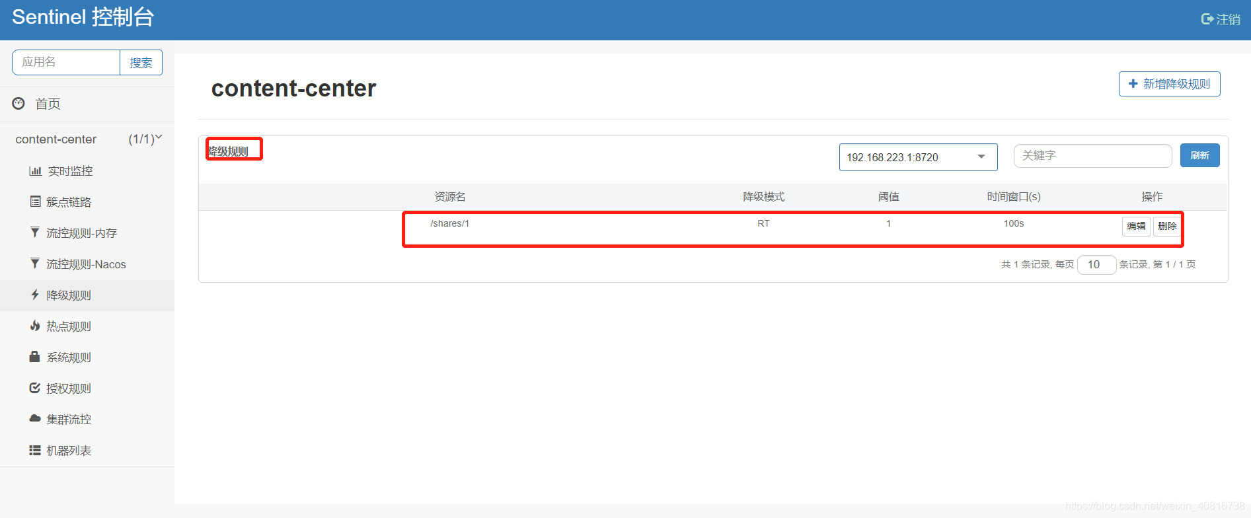Click the 资源名 column header
The height and width of the screenshot is (518, 1251).
[450, 196]
